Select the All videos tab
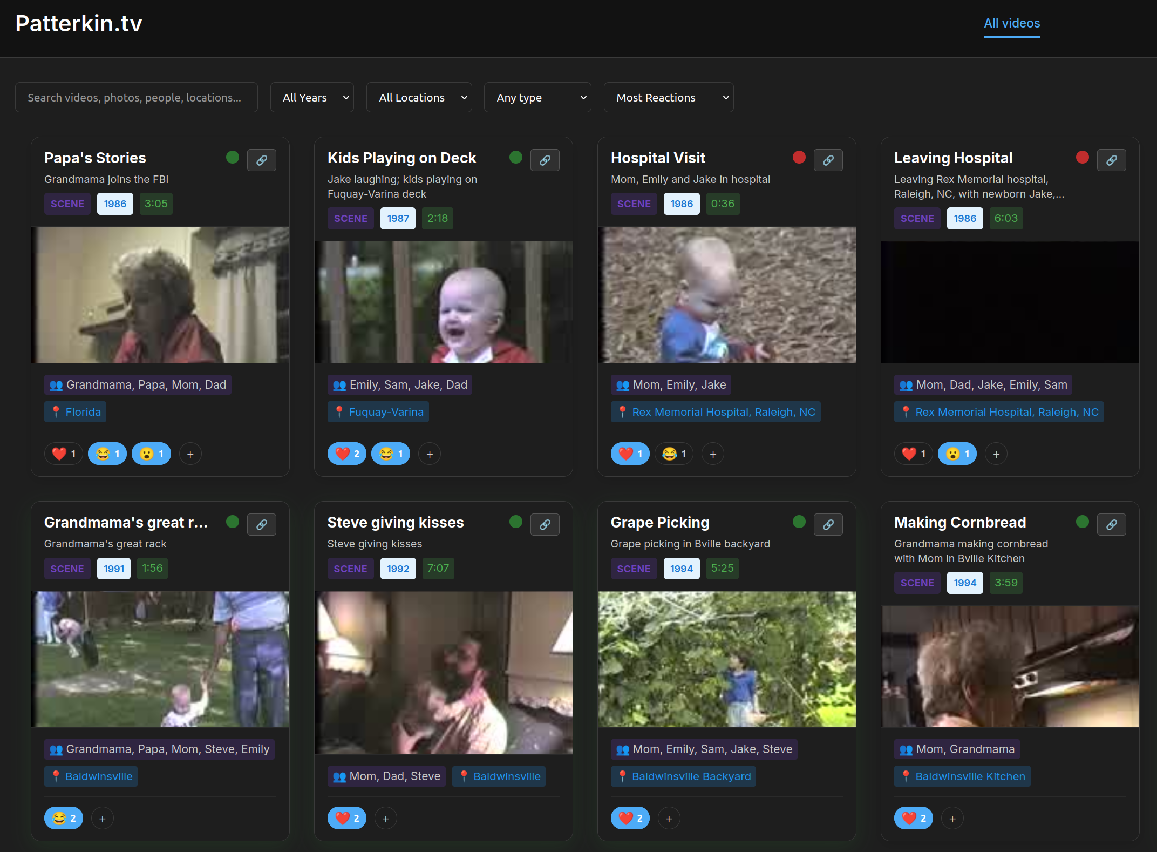Image resolution: width=1157 pixels, height=852 pixels. pyautogui.click(x=1012, y=23)
